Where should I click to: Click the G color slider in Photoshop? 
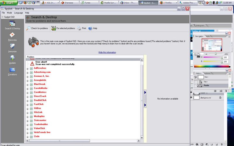point(213,57)
